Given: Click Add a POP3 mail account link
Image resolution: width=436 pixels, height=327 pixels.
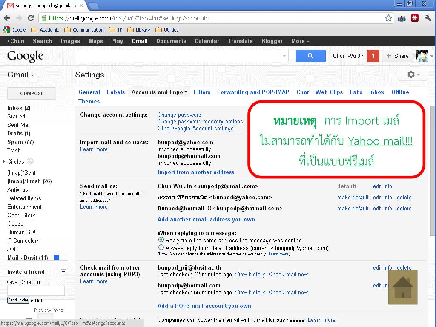Looking at the screenshot, I should point(204,306).
